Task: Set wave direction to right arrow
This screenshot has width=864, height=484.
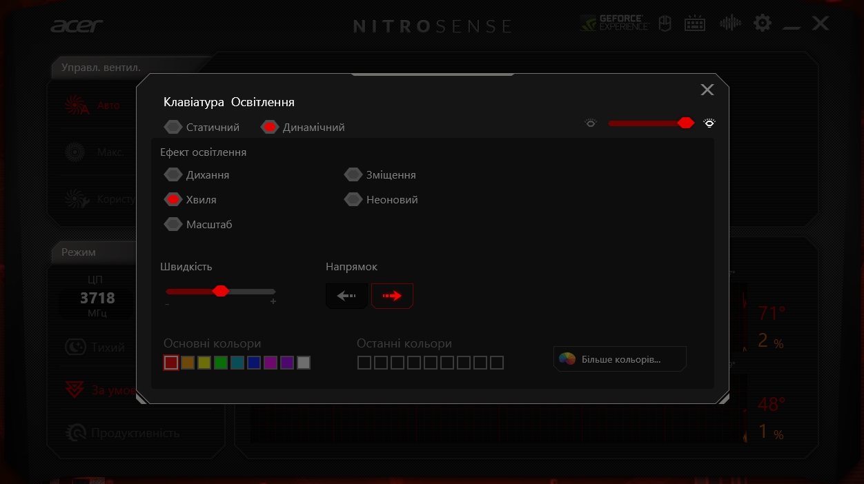Action: pyautogui.click(x=392, y=296)
